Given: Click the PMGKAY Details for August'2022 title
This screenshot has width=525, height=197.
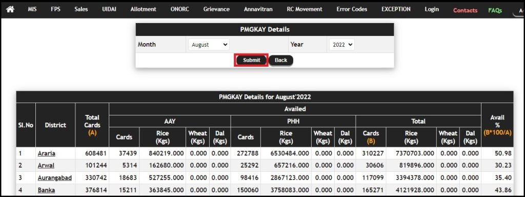Looking at the screenshot, I should tap(265, 97).
